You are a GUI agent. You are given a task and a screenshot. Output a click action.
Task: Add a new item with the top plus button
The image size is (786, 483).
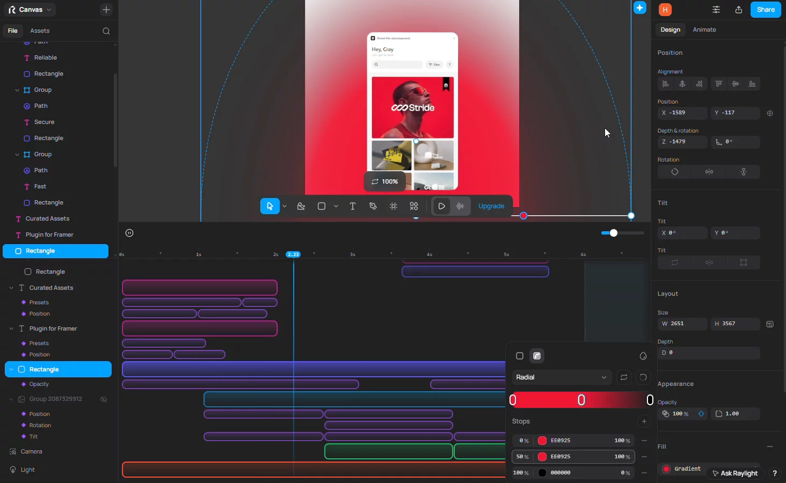[106, 10]
